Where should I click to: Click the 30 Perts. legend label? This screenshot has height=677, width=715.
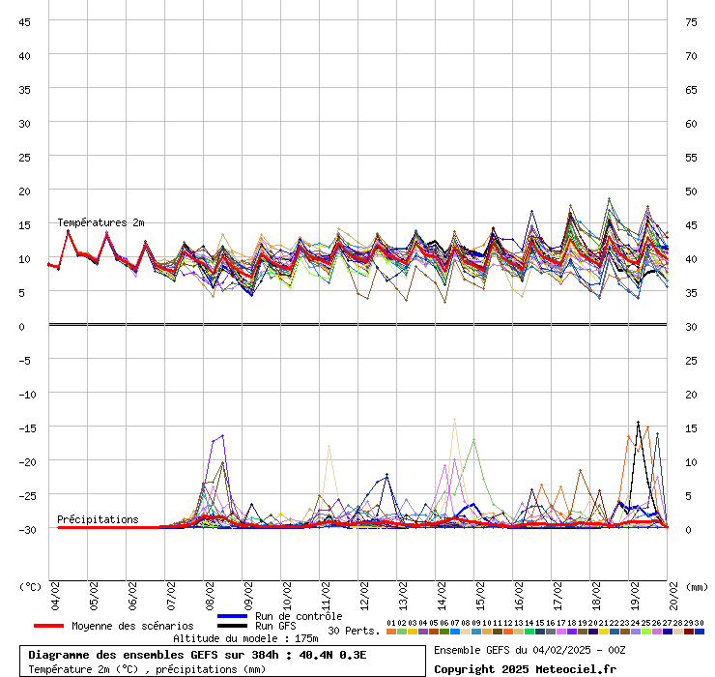pos(354,631)
